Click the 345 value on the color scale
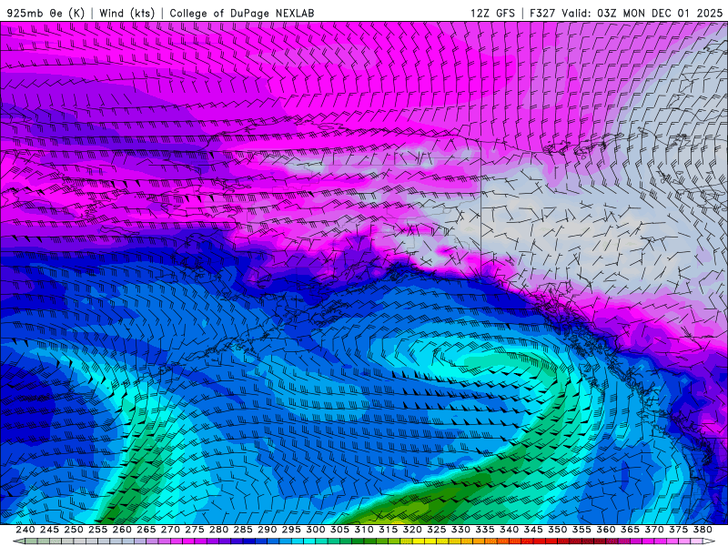This screenshot has width=728, height=546. point(533,530)
